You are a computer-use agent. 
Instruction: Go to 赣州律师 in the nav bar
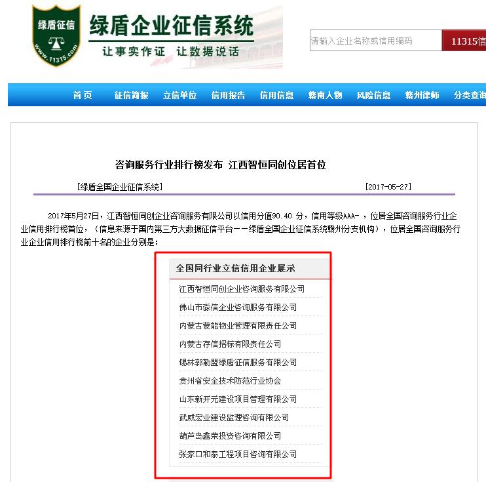[x=422, y=95]
